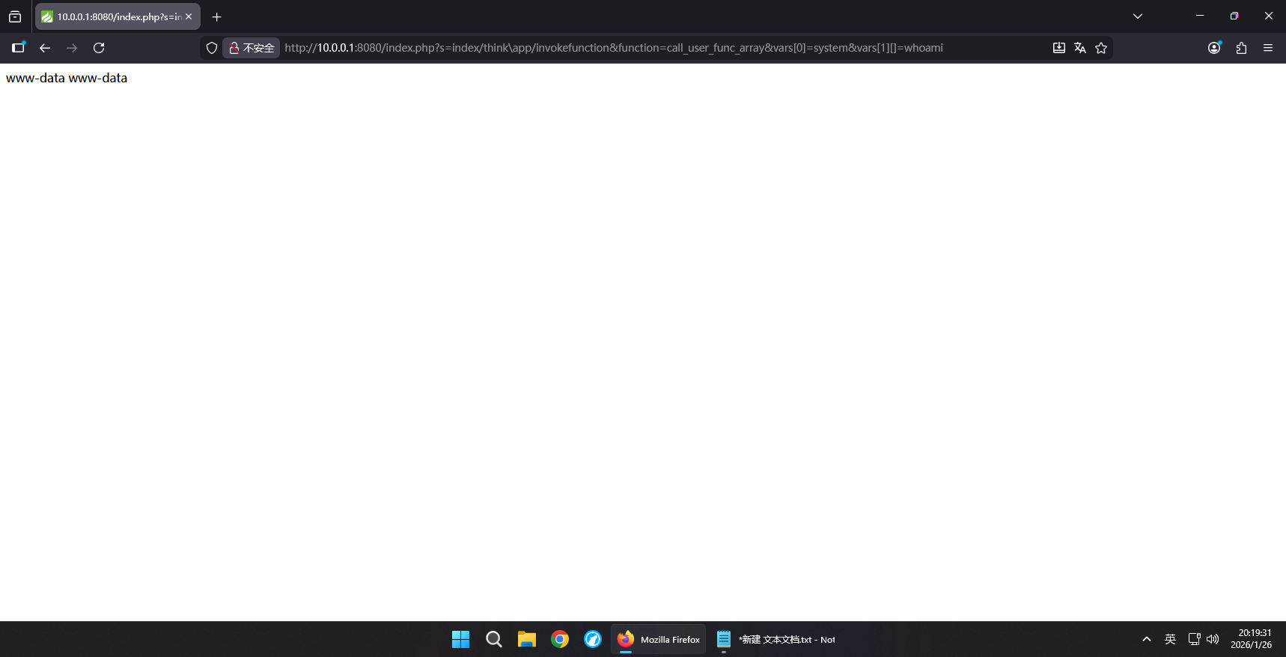Viewport: 1286px width, 657px height.
Task: Open network status tray icon
Action: (1195, 639)
